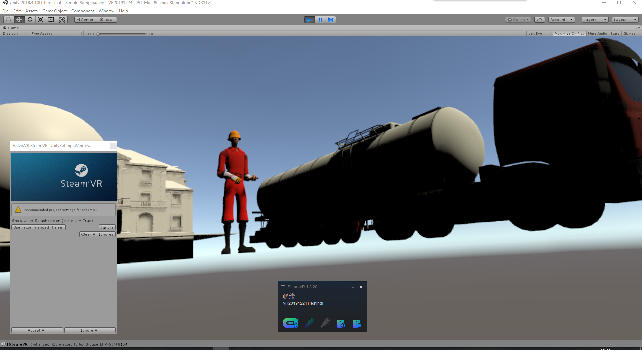Screen dimensions: 642x350
Task: Minimize the SteamVR 1.8.20 window
Action: coord(353,287)
